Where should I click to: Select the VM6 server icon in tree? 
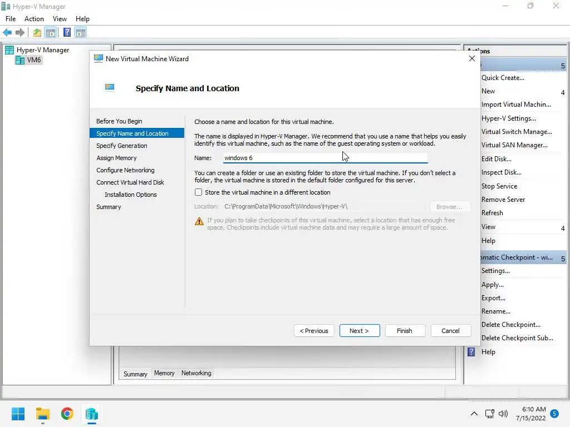click(x=20, y=60)
